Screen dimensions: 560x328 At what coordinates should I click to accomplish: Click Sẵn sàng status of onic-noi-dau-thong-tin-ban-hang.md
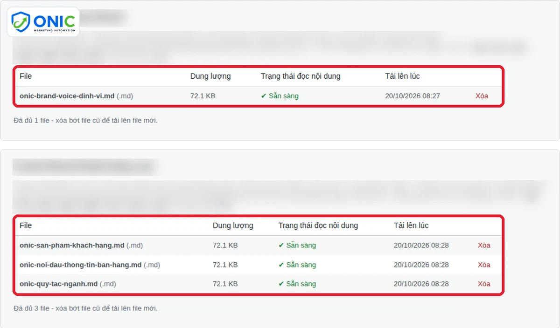click(297, 265)
